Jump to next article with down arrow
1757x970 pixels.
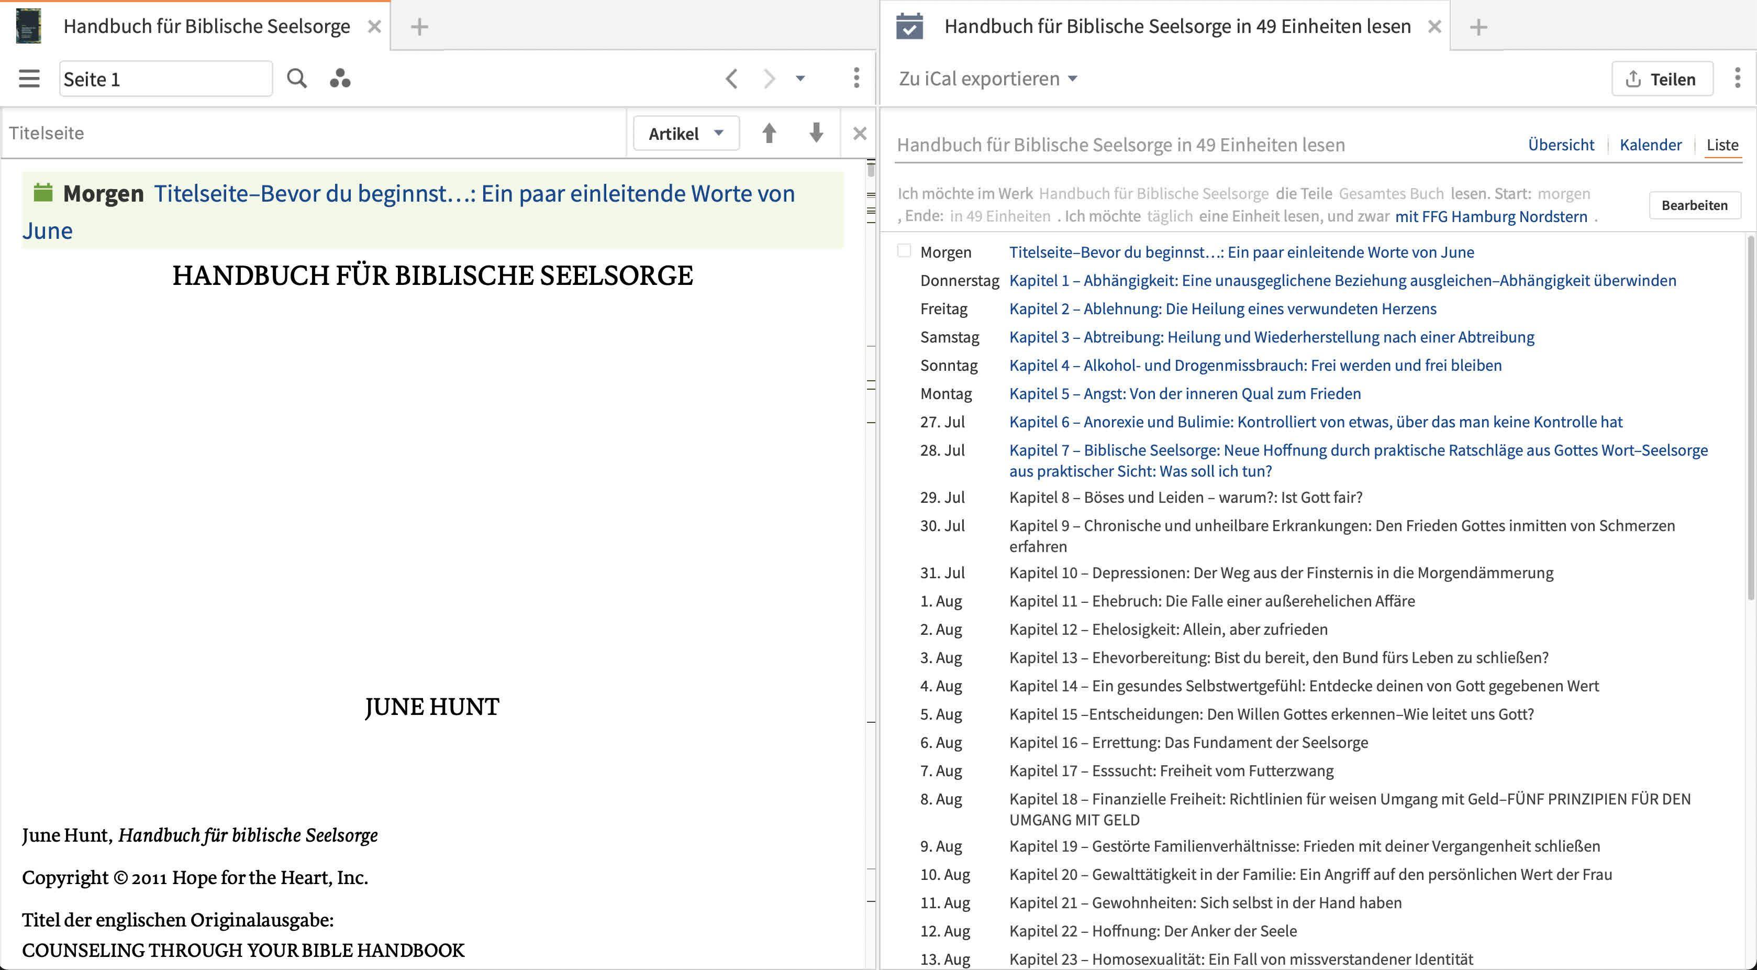[816, 133]
